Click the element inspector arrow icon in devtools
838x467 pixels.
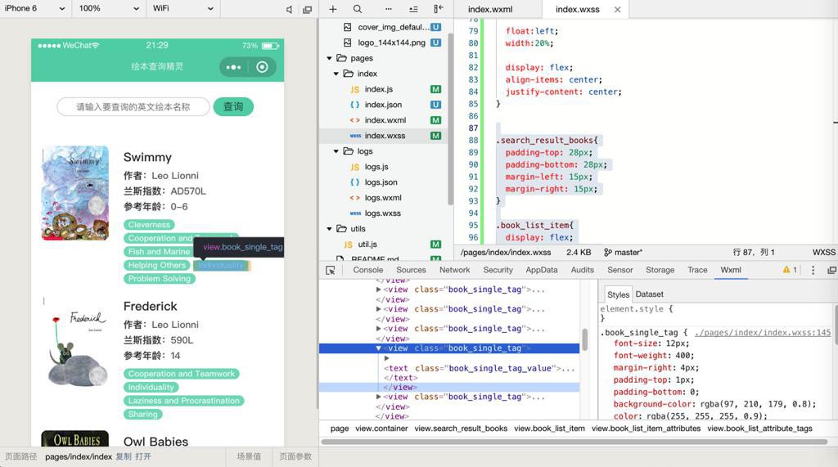tap(331, 270)
